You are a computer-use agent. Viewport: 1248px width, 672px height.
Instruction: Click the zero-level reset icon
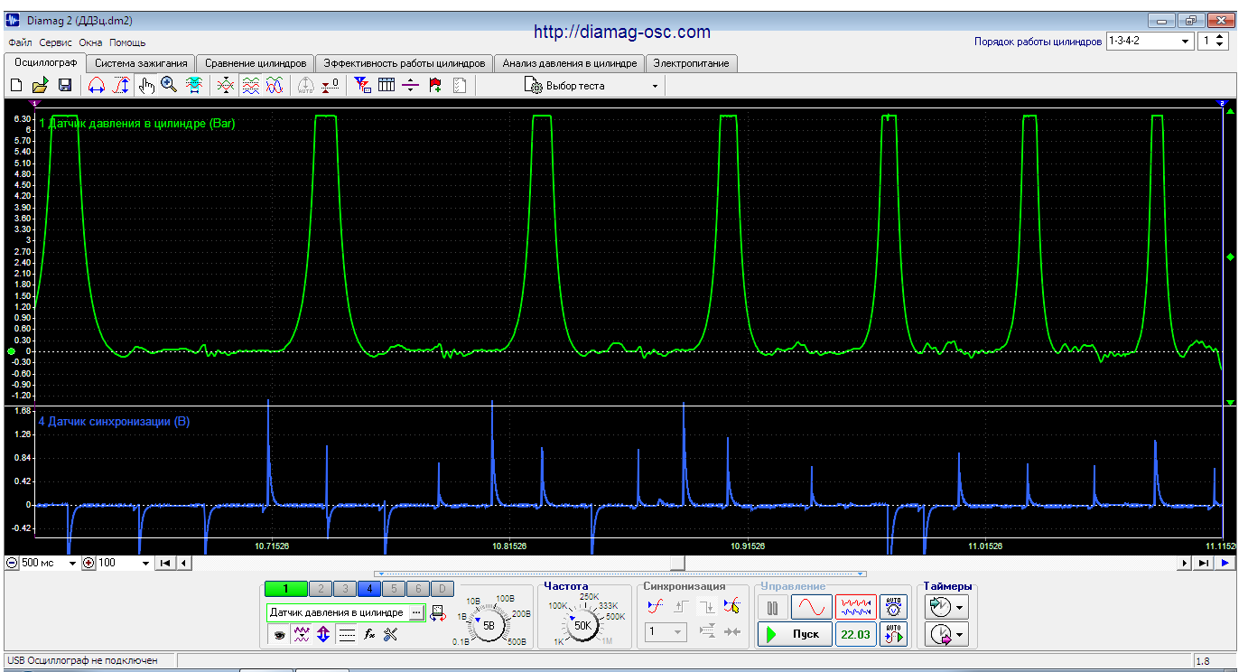point(331,86)
